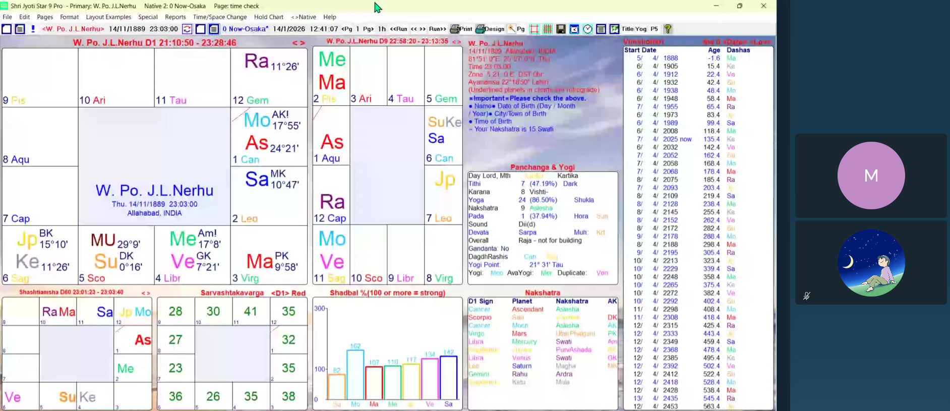
Task: Click the red swap charts icon
Action: click(187, 29)
